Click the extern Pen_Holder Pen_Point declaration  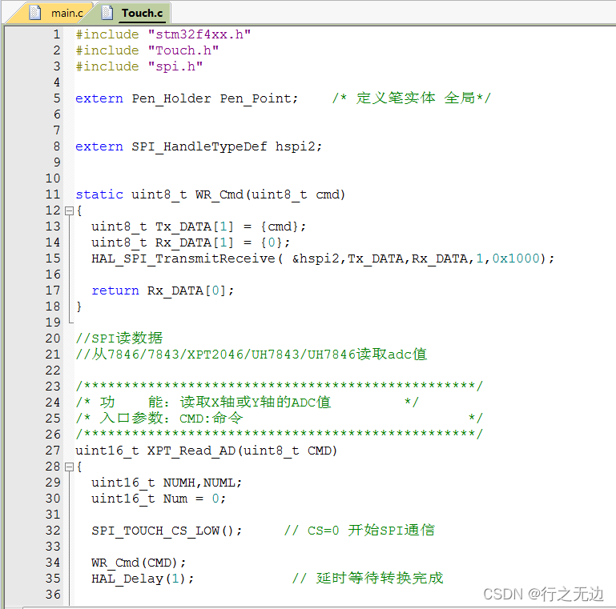[187, 98]
